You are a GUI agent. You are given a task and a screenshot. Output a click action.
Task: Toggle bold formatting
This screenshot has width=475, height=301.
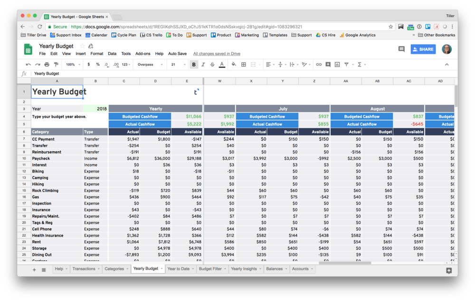pos(194,64)
